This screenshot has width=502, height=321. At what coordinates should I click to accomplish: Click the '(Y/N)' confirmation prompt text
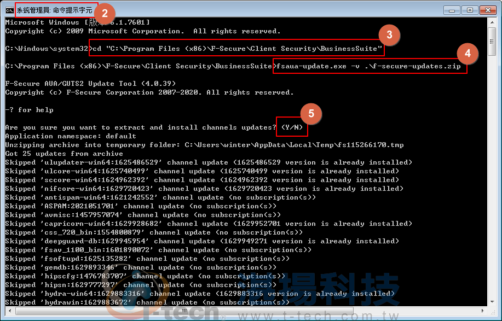click(292, 127)
